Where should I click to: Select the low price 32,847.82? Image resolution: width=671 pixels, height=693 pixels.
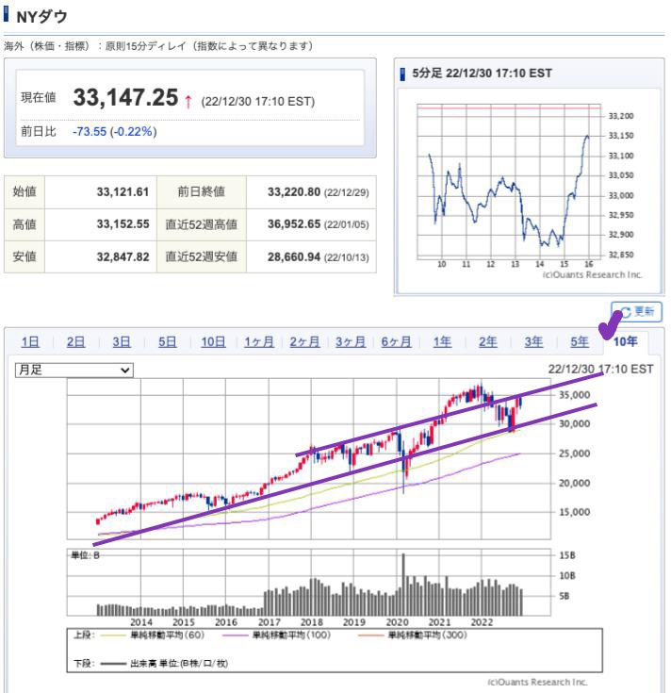123,256
